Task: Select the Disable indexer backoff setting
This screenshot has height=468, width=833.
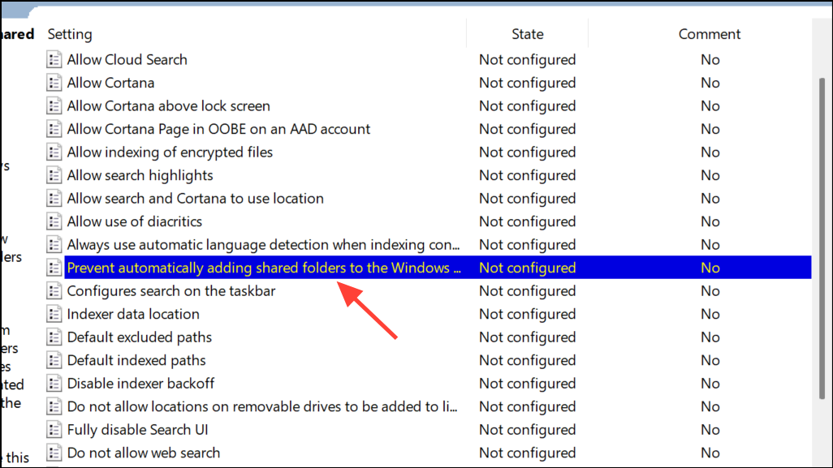Action: pyautogui.click(x=140, y=384)
